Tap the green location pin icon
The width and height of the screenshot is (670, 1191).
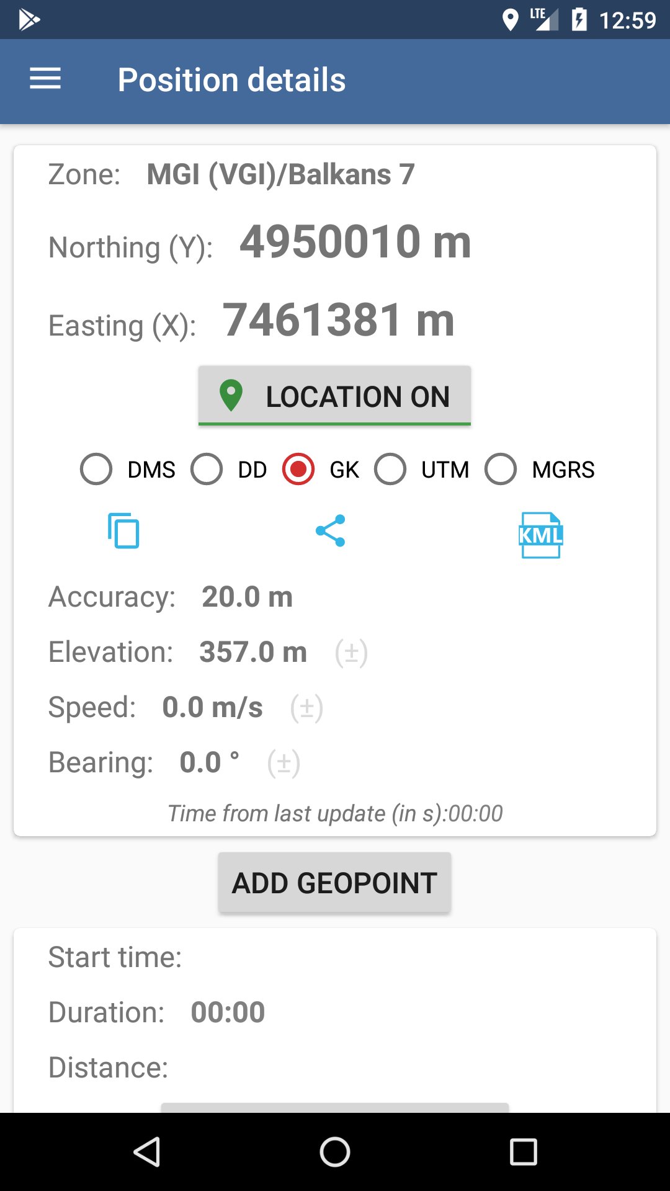click(231, 396)
